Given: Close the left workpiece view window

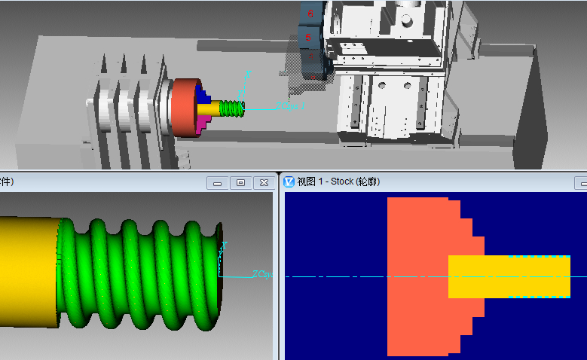Looking at the screenshot, I should pos(264,182).
